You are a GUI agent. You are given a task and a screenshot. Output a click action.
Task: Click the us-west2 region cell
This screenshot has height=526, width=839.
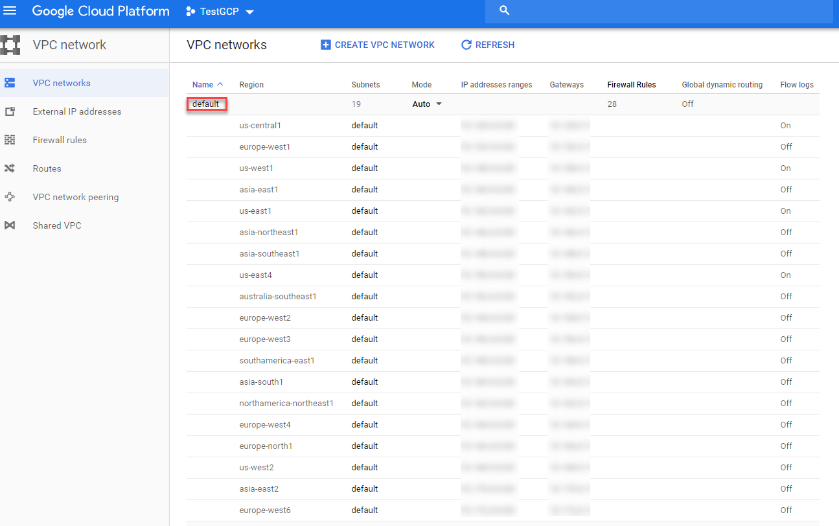click(x=257, y=467)
